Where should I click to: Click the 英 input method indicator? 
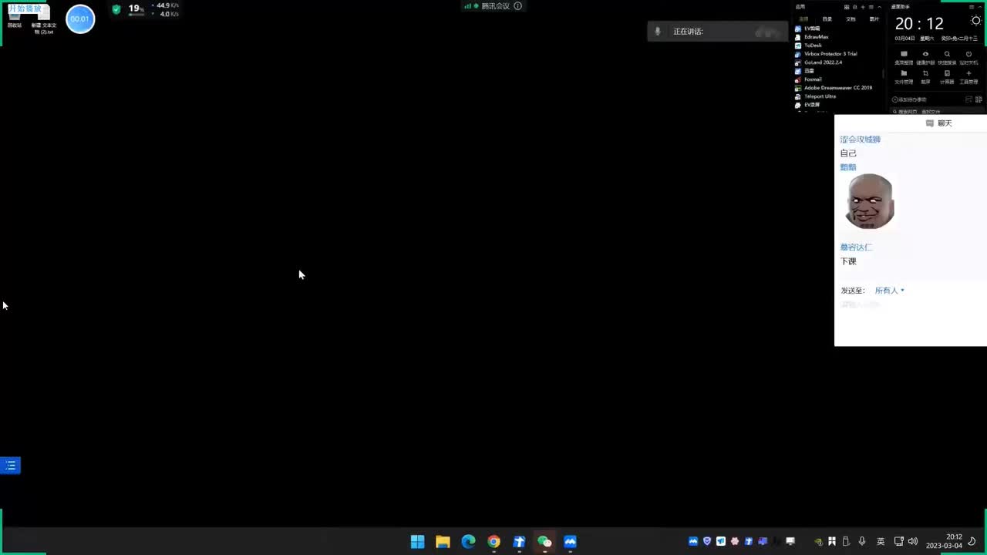881,541
